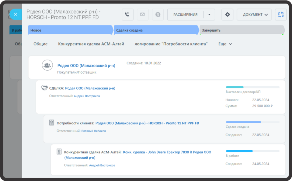Expand the Расширения dropdown arrow

tap(209, 15)
